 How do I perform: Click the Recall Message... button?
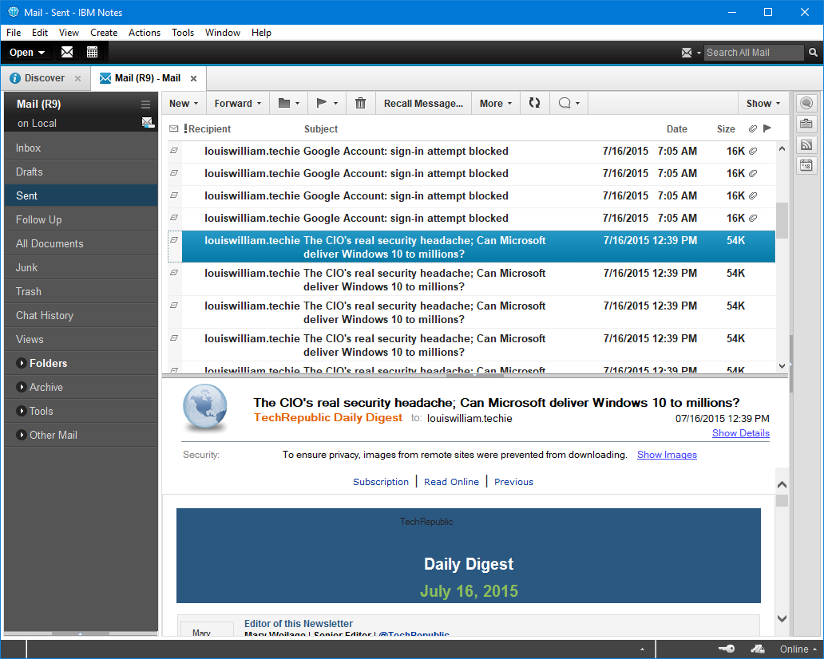point(423,104)
